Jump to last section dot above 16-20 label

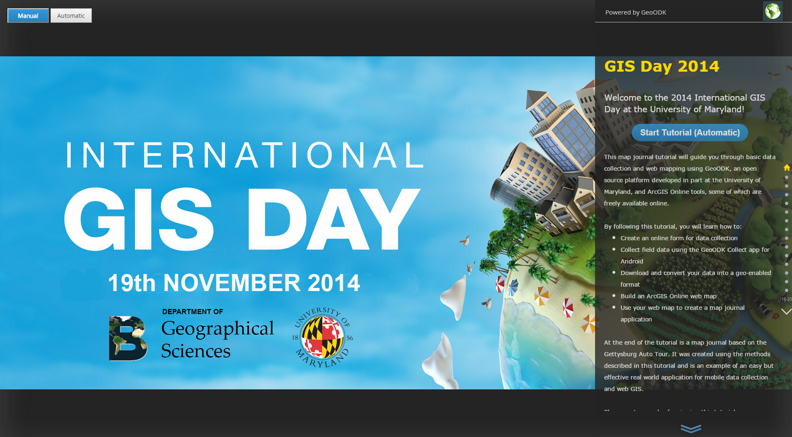tap(787, 290)
